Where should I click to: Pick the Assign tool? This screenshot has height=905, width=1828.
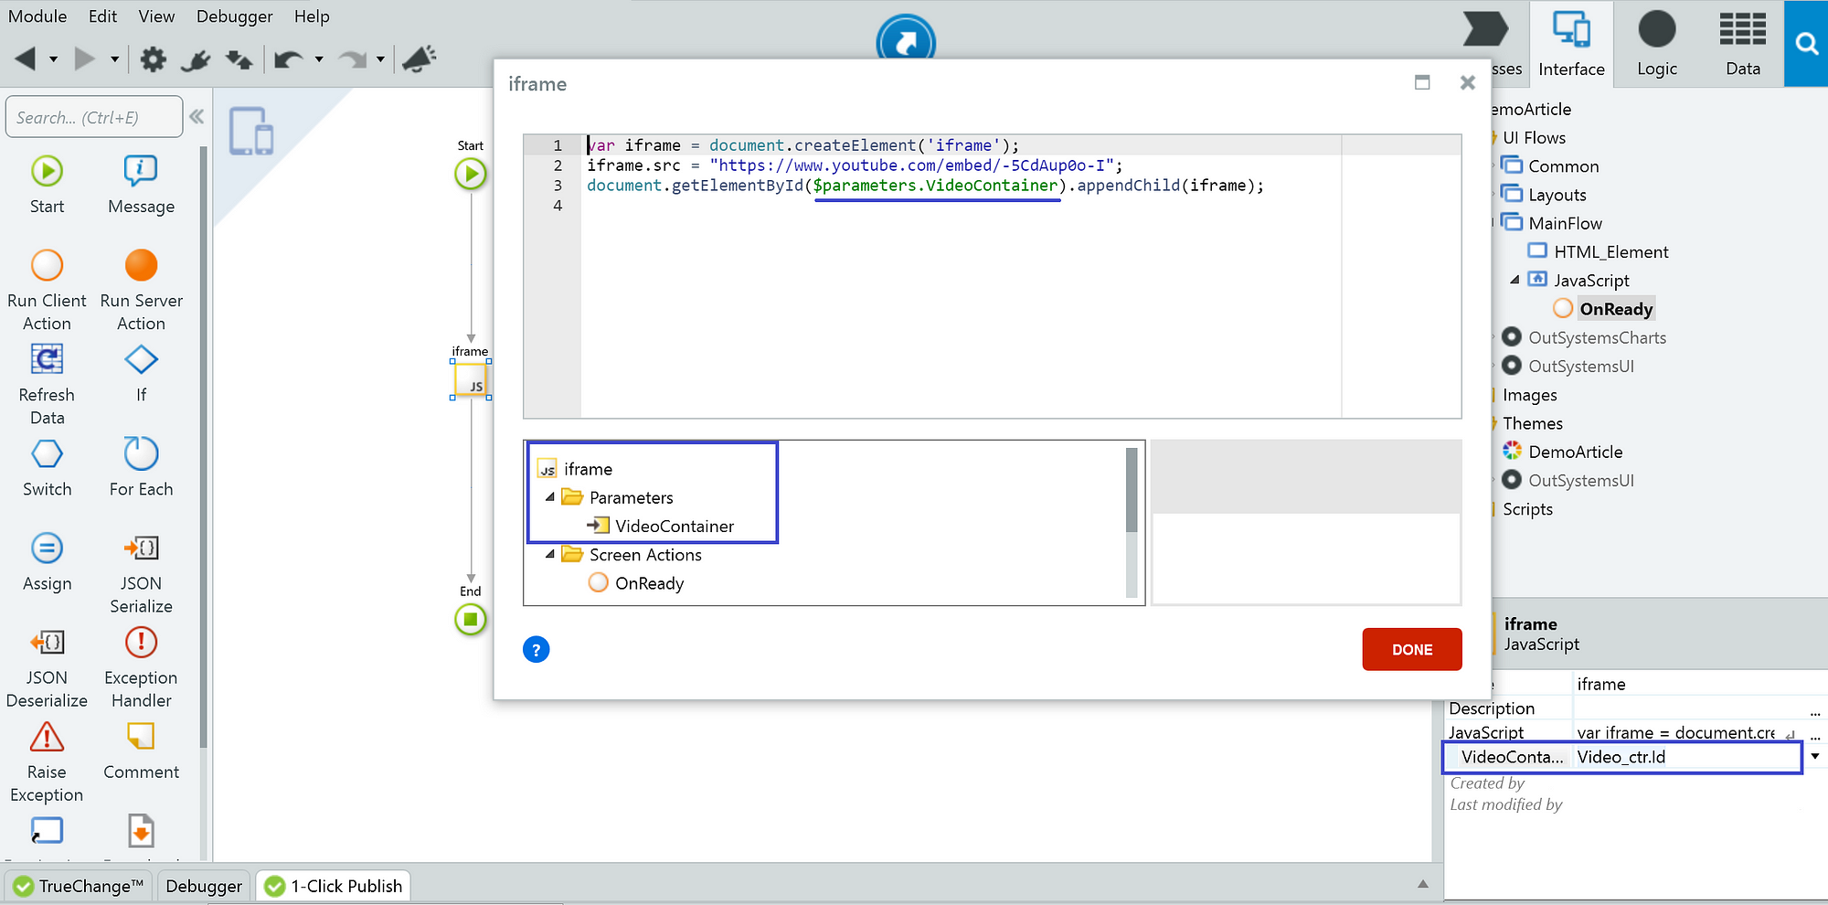(48, 561)
